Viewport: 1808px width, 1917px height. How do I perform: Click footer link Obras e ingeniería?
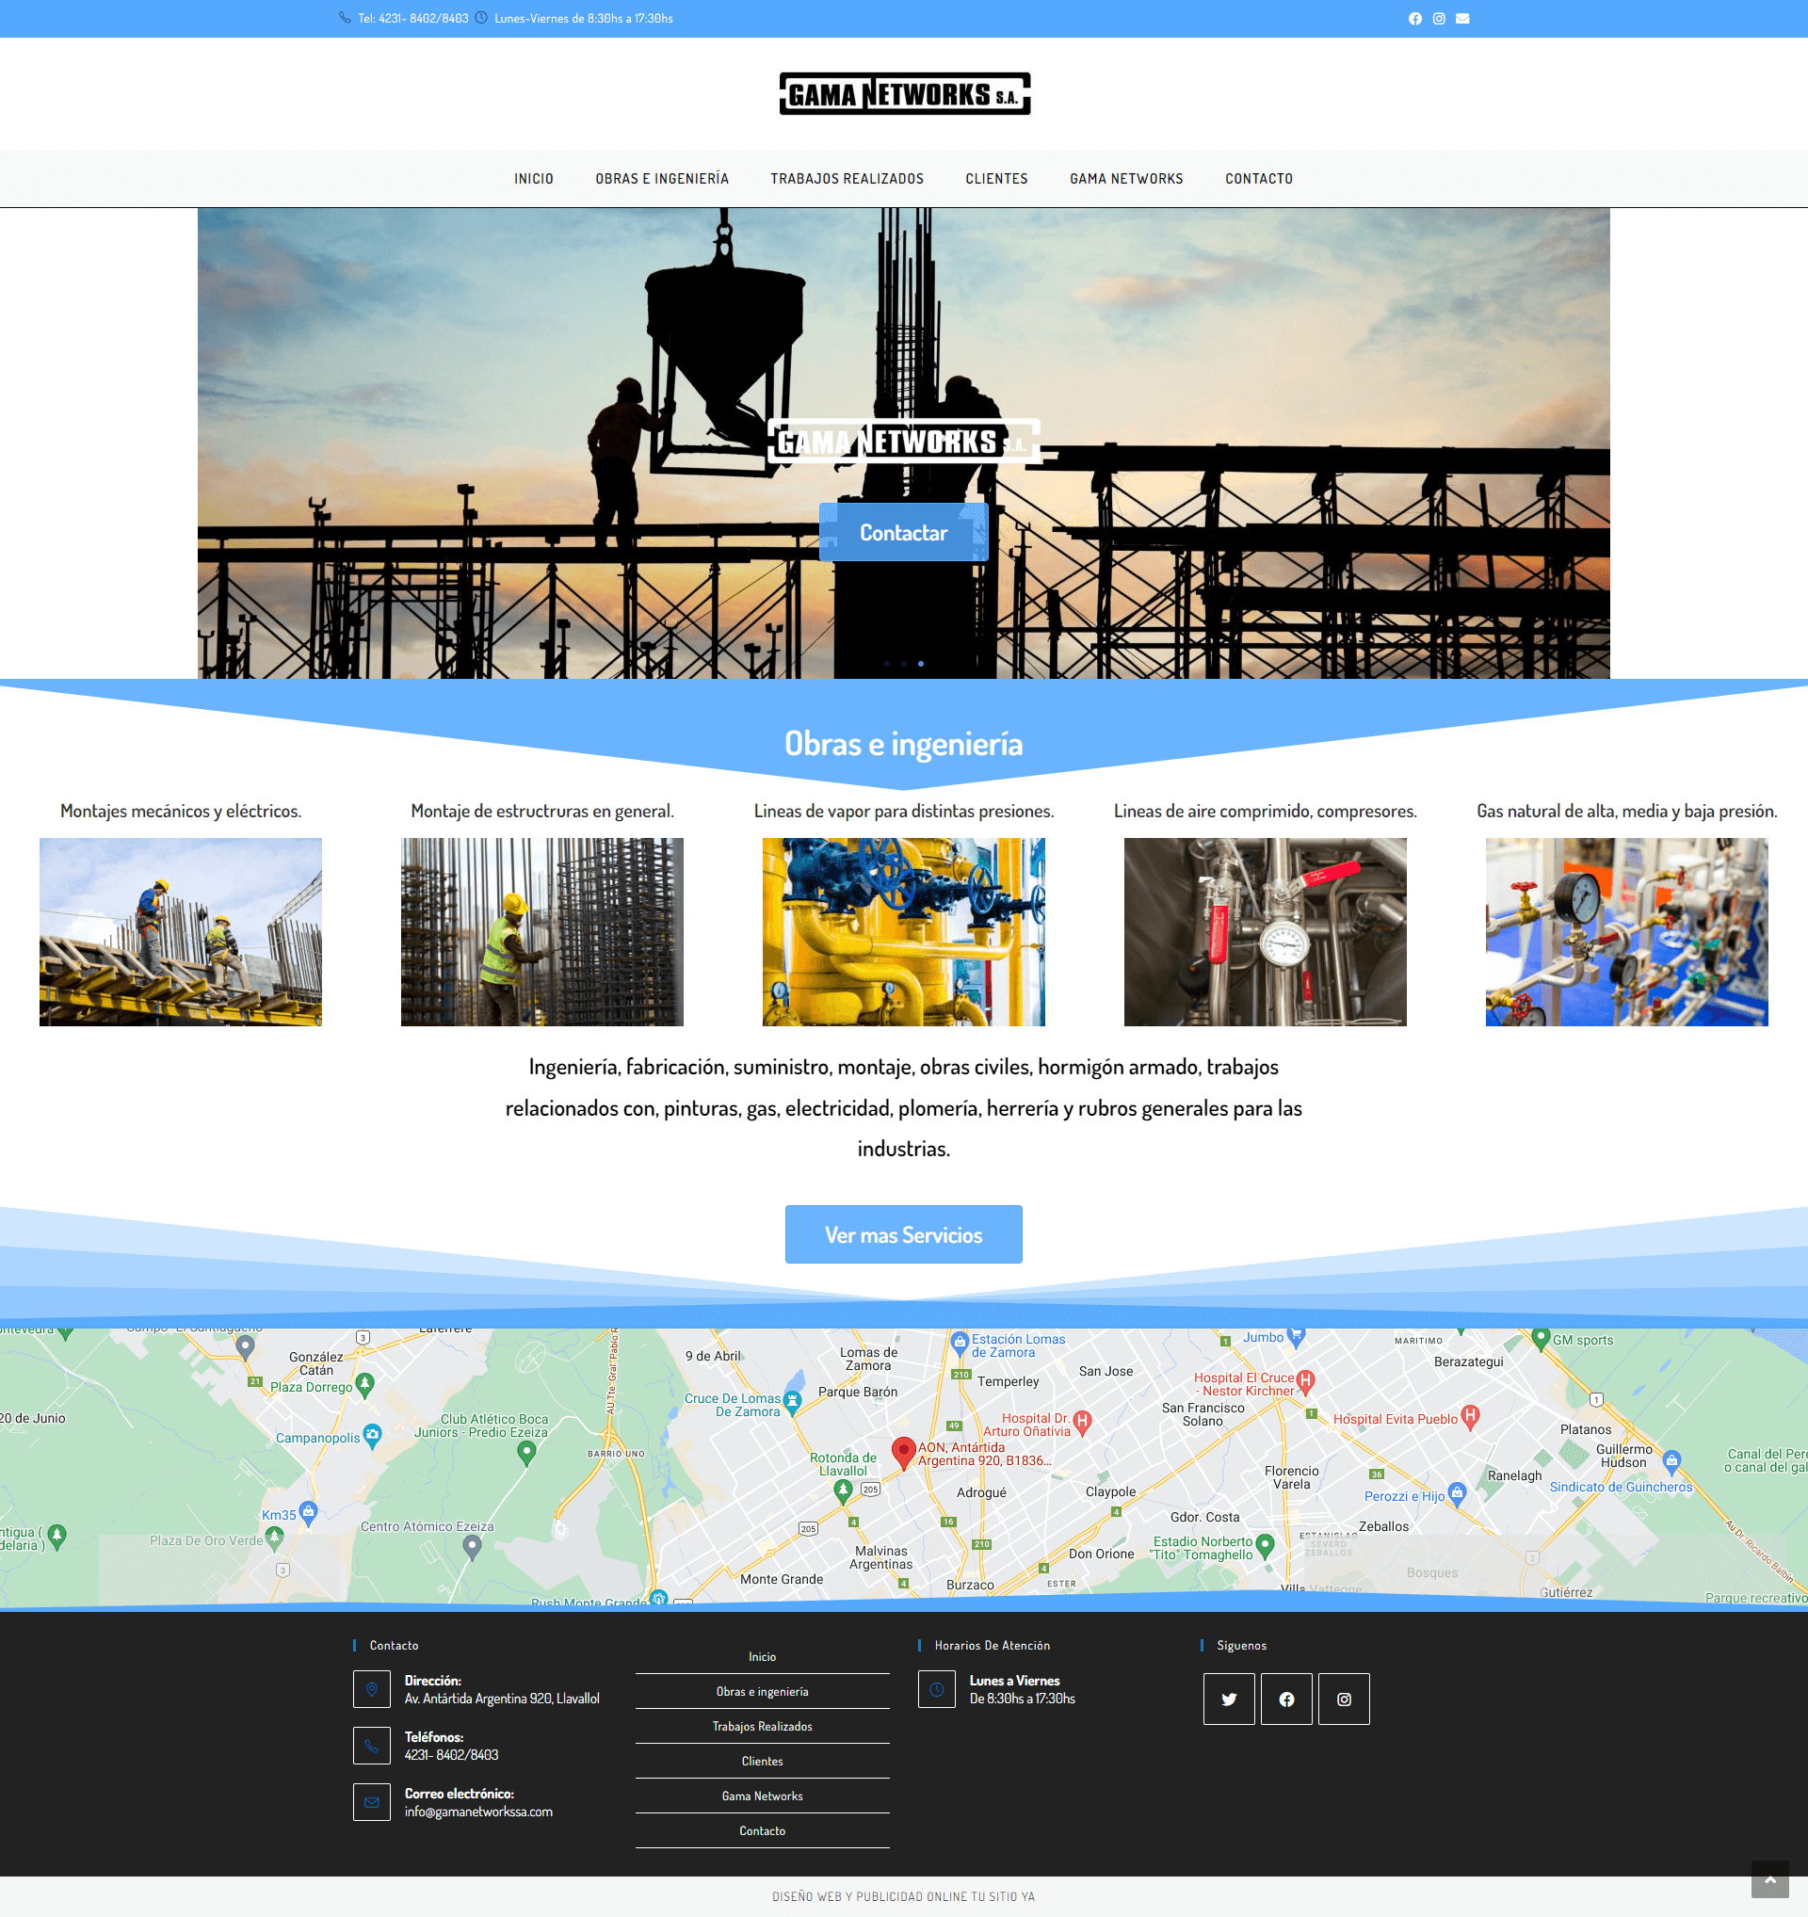point(762,1690)
